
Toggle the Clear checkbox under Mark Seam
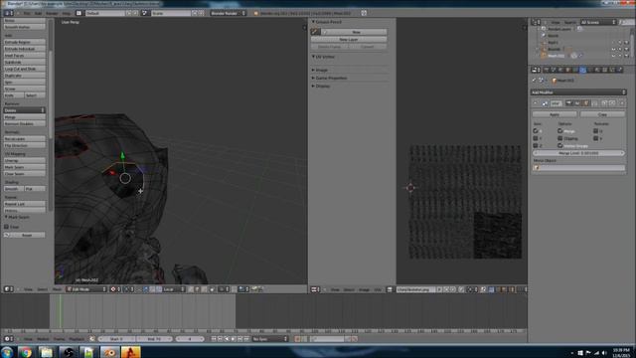pyautogui.click(x=7, y=227)
